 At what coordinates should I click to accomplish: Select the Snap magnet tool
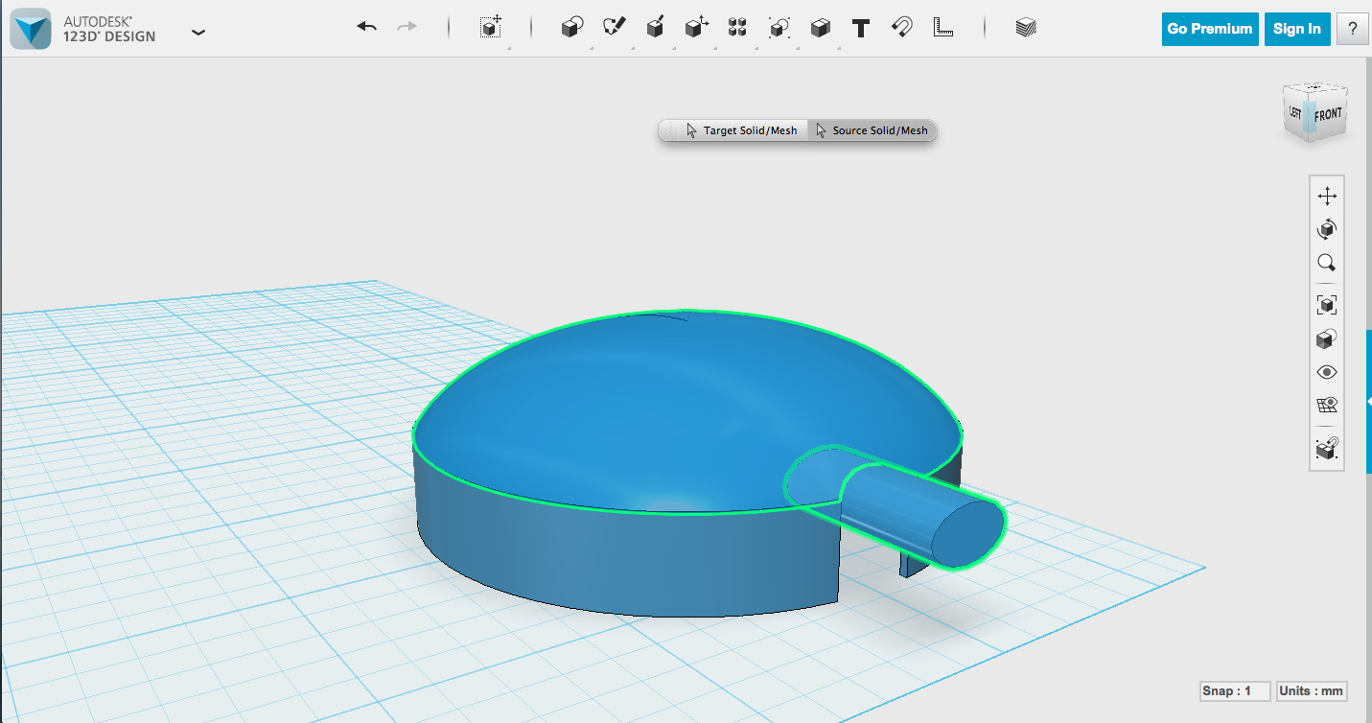901,27
